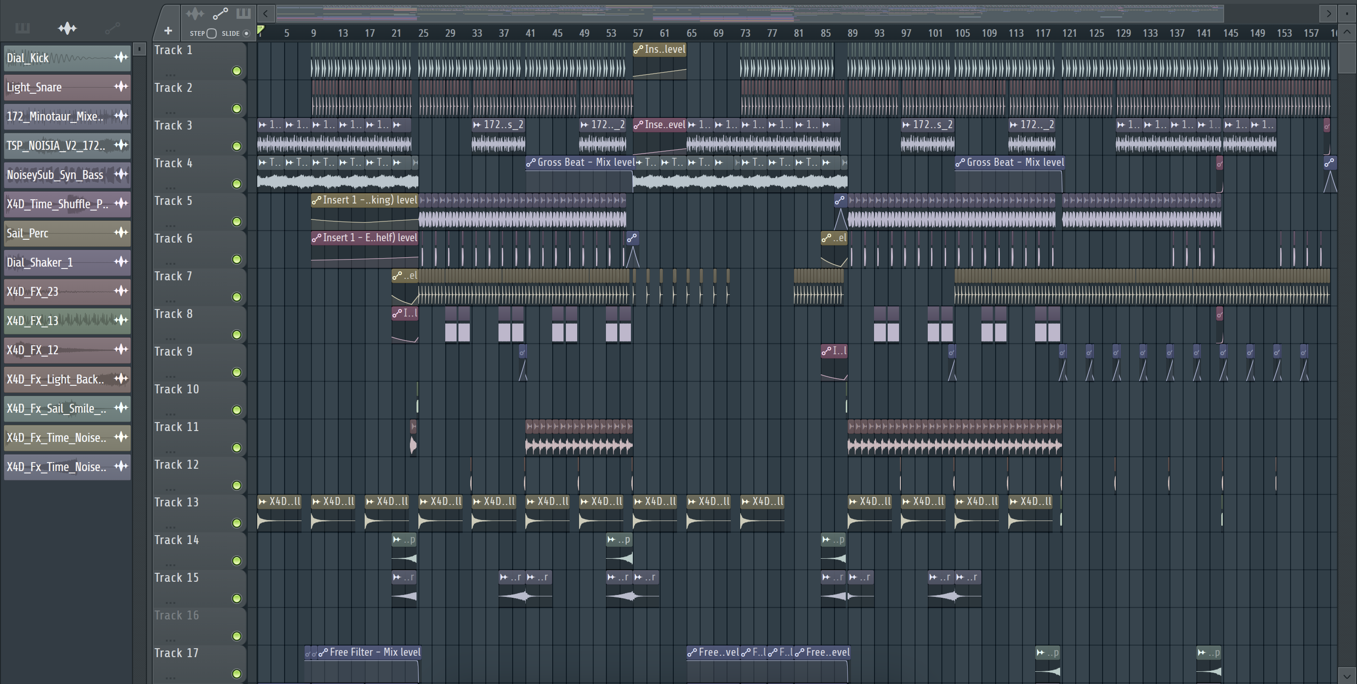This screenshot has width=1357, height=684.
Task: Select the X4D_Fx_Light_Back.. clip in picker
Action: (x=67, y=379)
